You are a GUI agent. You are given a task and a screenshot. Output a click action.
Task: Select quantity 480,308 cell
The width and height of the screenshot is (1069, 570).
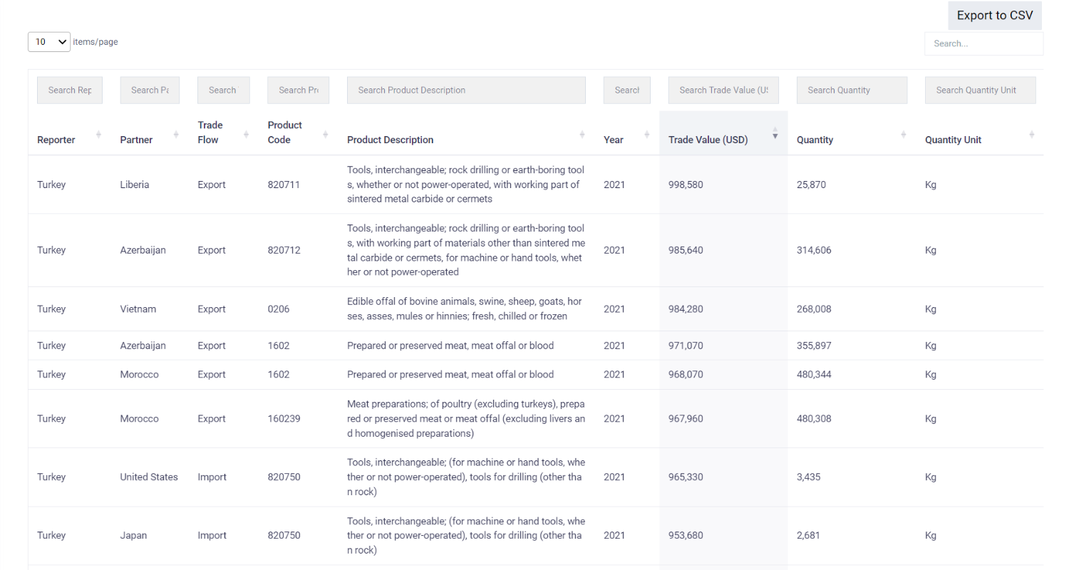click(x=814, y=419)
